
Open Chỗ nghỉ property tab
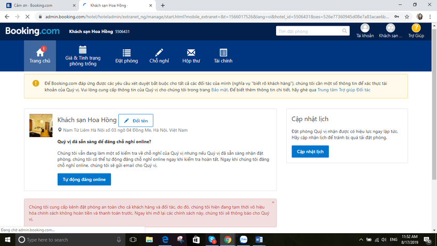coord(159,56)
